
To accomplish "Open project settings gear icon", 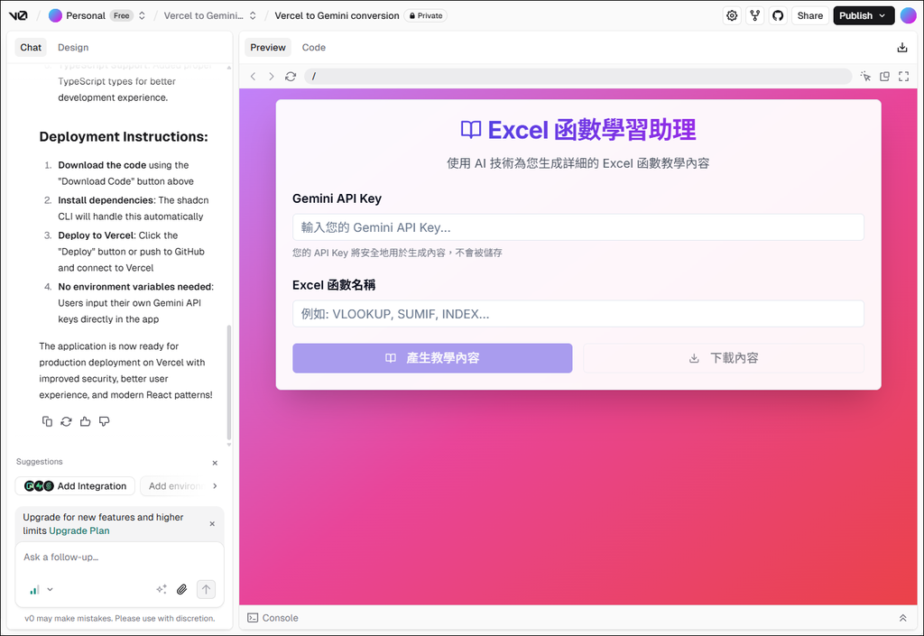I will point(732,16).
